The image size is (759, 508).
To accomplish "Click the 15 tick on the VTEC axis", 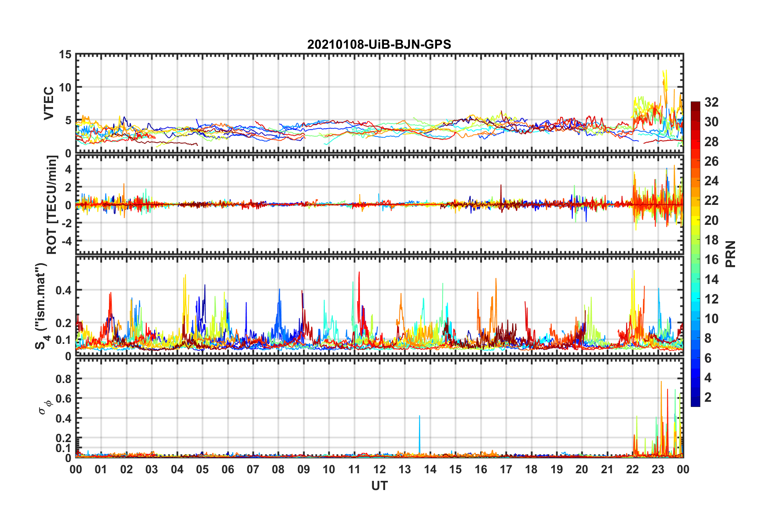I will pos(65,55).
